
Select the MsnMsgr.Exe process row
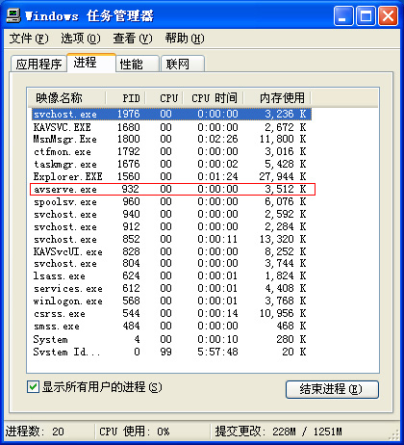[x=171, y=139]
